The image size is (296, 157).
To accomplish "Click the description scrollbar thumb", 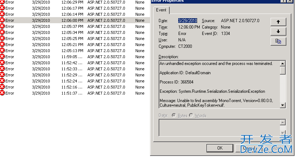I will pos(283,70).
